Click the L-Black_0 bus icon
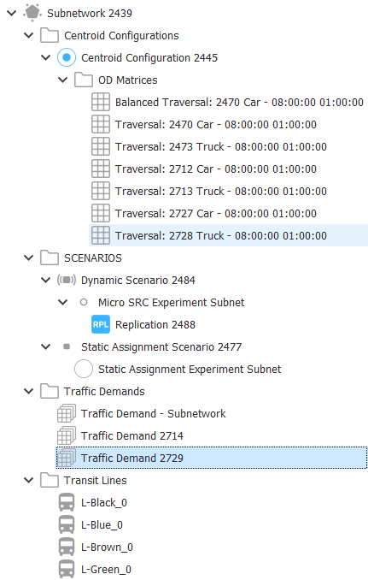The height and width of the screenshot is (580, 368). click(x=67, y=503)
